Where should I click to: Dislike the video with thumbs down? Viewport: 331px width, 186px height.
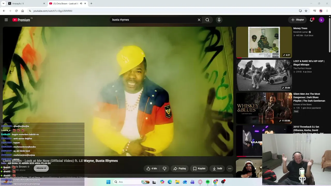(x=164, y=168)
